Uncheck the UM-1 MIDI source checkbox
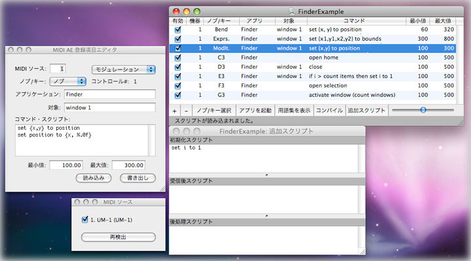Viewport: 471px width, 261px height. point(85,220)
